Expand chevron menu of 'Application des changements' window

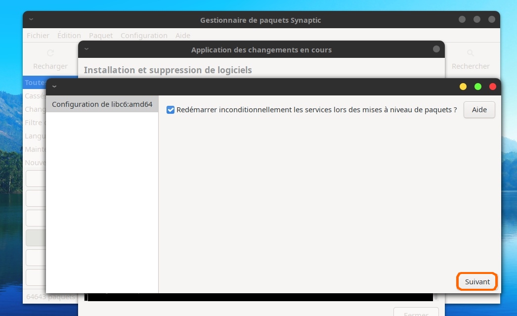pyautogui.click(x=86, y=49)
